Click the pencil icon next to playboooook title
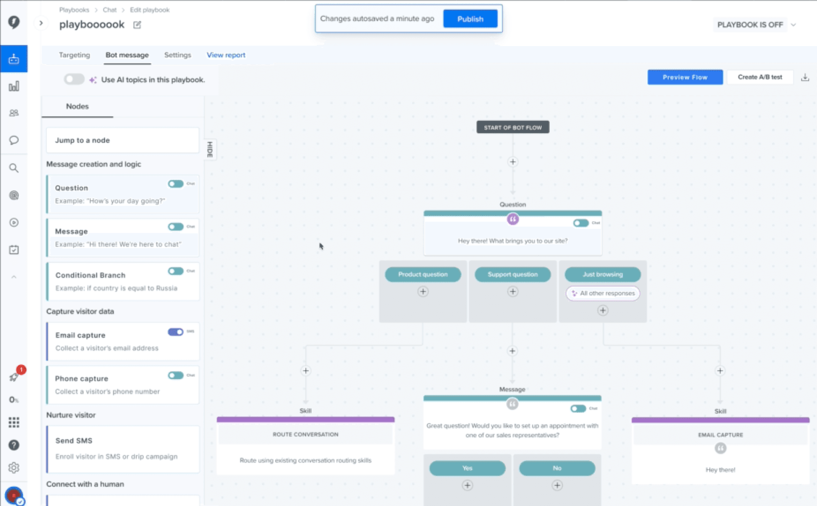This screenshot has height=506, width=817. click(x=137, y=25)
